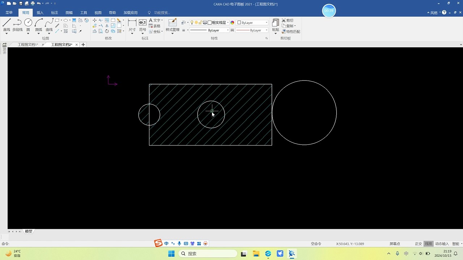Open the color wheel picker icon
Screen dimensions: 463x260
(x=232, y=22)
